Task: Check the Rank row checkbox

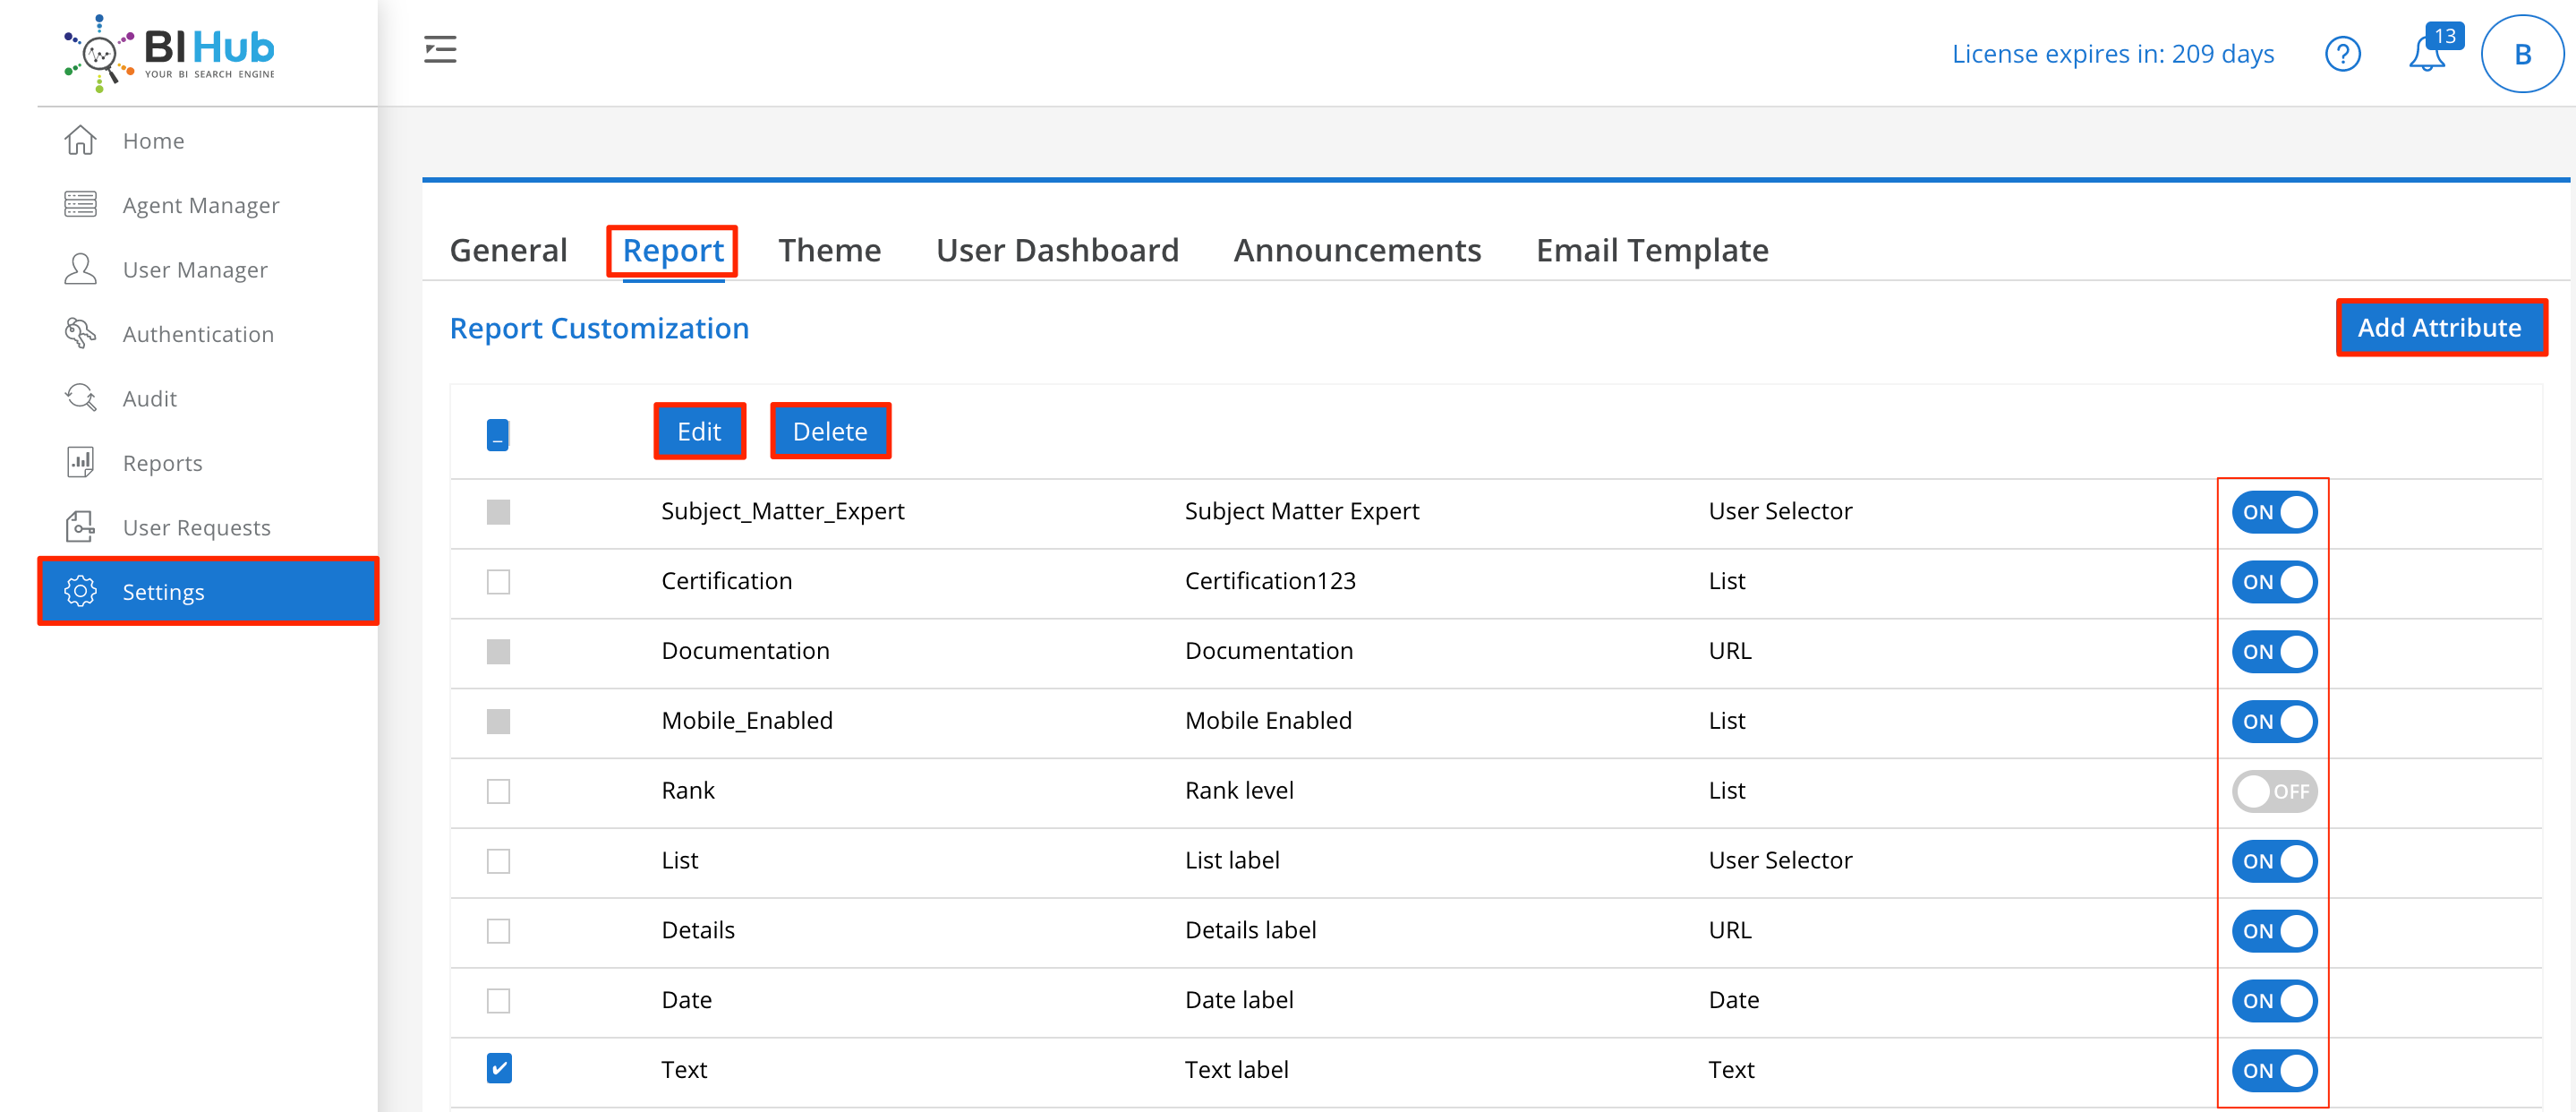Action: pyautogui.click(x=498, y=791)
